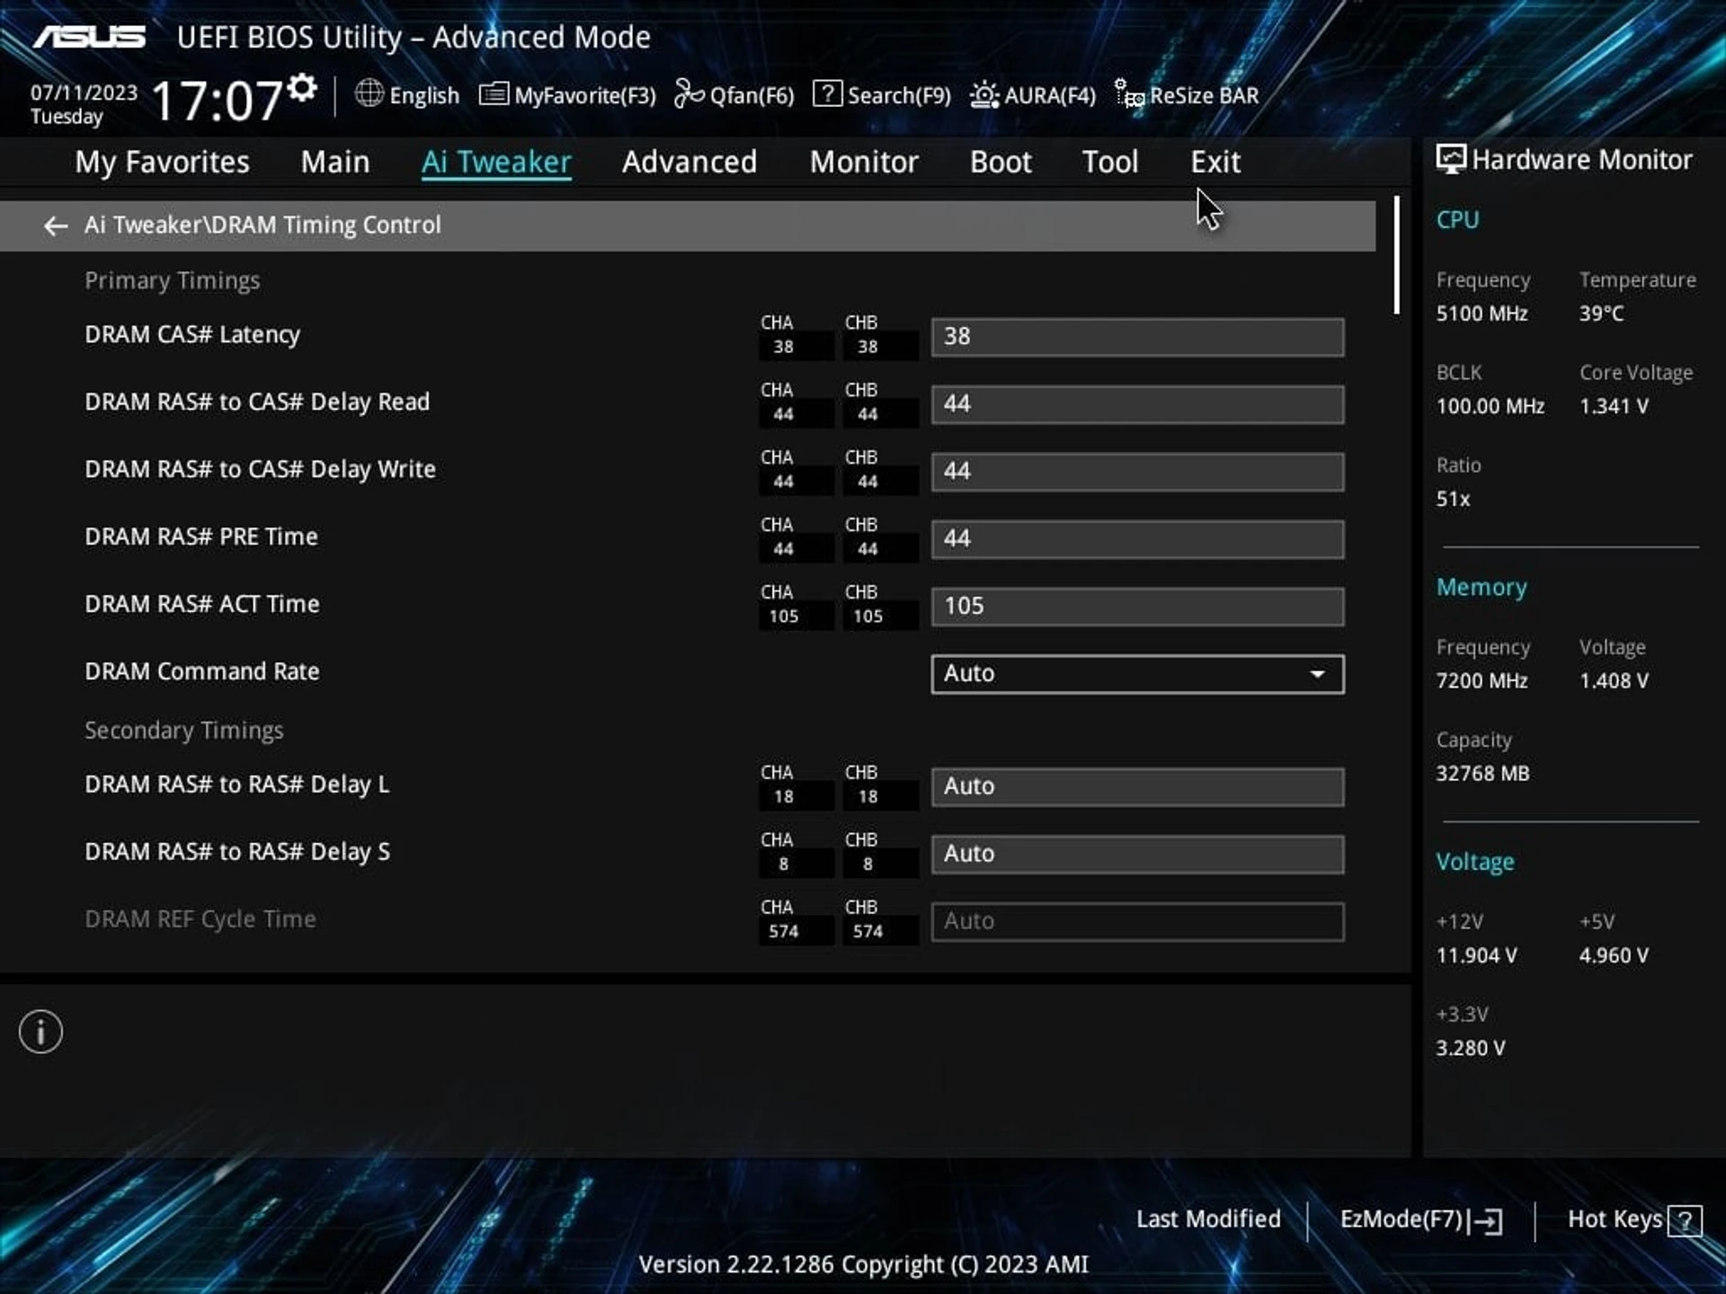1726x1294 pixels.
Task: Click BCLK 100.00 MHz value
Action: 1490,406
